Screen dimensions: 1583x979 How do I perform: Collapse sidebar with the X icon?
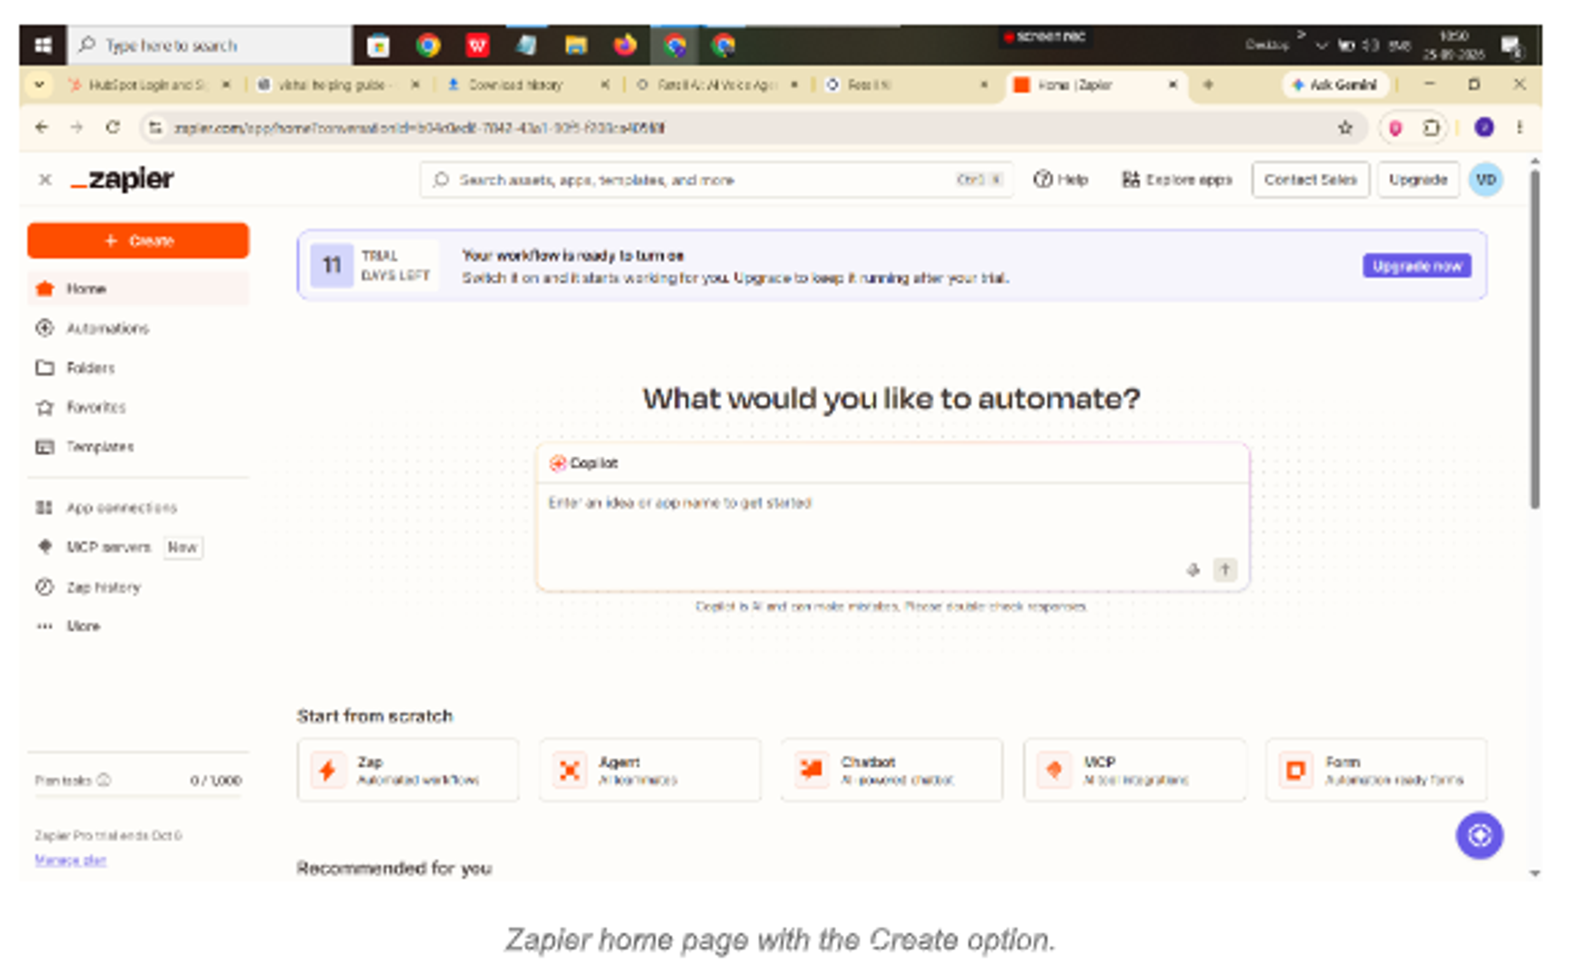45,179
